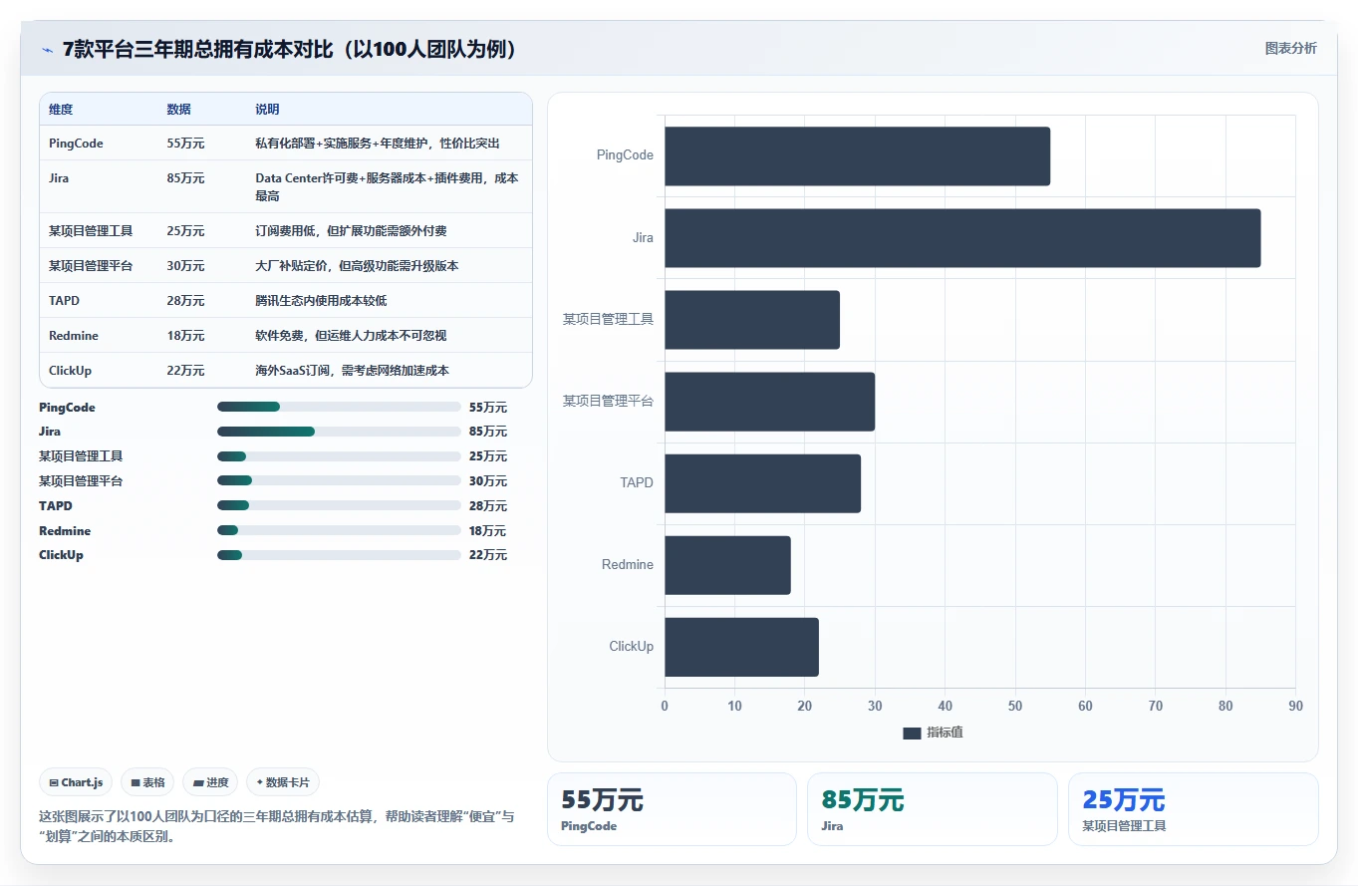
Task: Click the ClickUp table row name
Action: (x=70, y=371)
